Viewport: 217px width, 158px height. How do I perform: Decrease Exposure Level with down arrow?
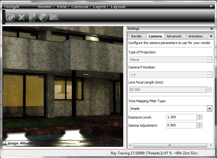point(200,118)
